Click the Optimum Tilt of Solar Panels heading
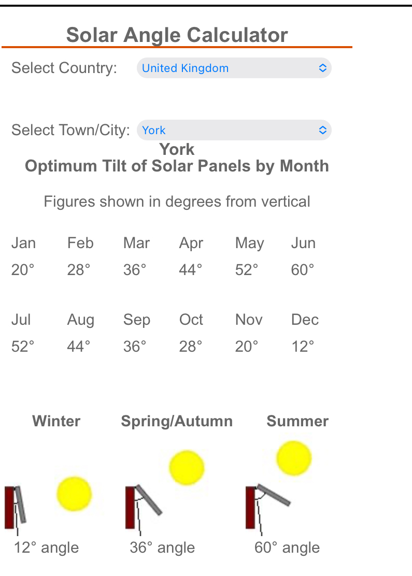412x576 pixels. point(177,166)
